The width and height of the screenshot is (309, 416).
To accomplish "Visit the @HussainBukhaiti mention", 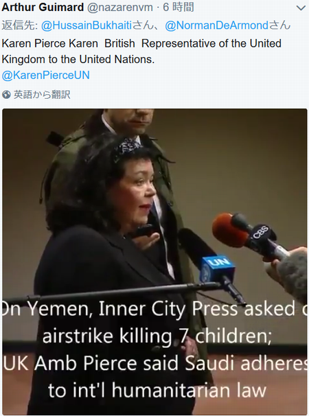I will [87, 25].
